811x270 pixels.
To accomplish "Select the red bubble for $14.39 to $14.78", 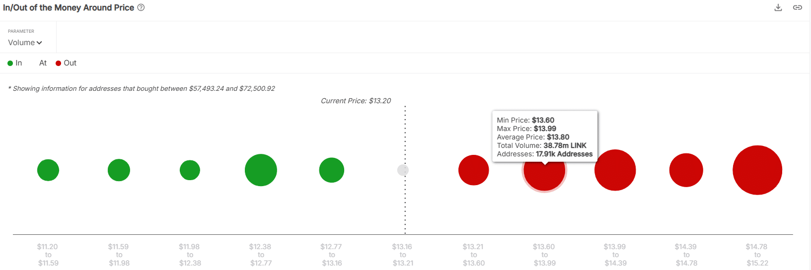I will 686,170.
